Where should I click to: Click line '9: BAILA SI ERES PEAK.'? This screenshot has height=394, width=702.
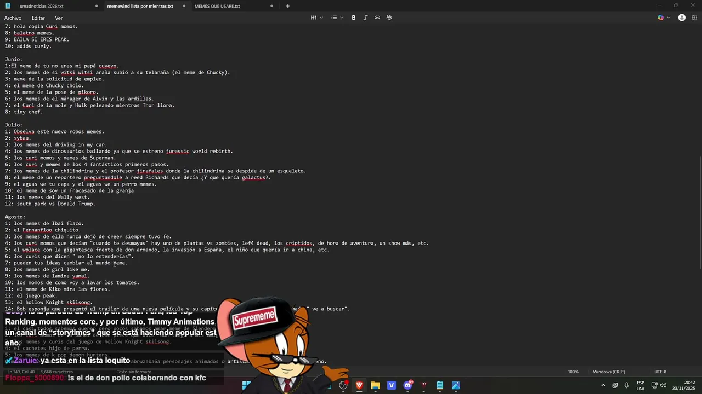[x=37, y=39]
